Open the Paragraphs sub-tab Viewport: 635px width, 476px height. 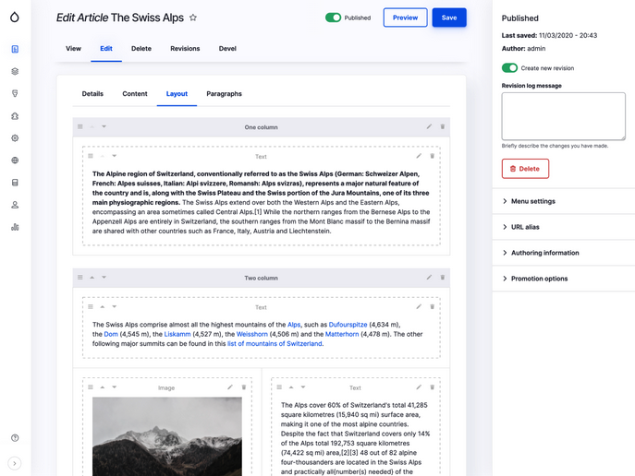(224, 94)
